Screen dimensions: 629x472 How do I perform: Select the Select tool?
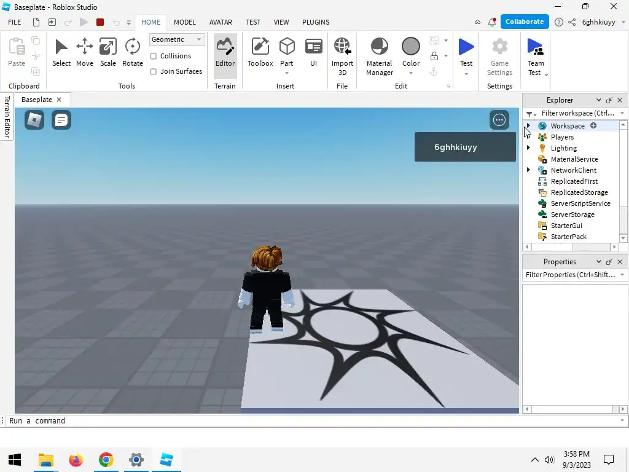point(61,52)
